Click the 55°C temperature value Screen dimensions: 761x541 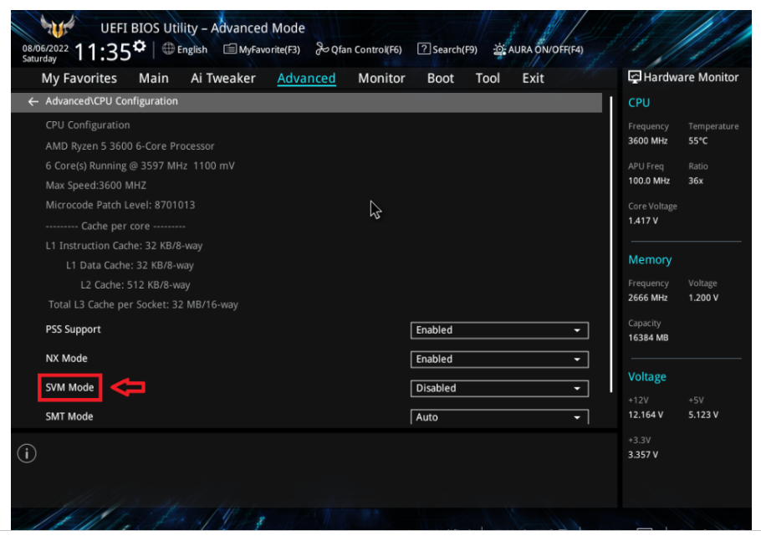tap(698, 140)
